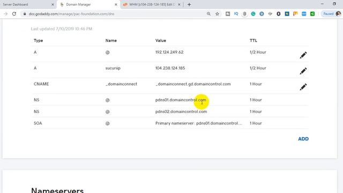Open the green share extension icon
Image resolution: width=343 pixels, height=193 pixels.
(x=312, y=14)
